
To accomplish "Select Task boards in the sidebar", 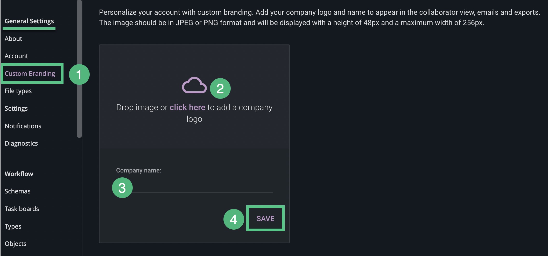I will click(22, 209).
